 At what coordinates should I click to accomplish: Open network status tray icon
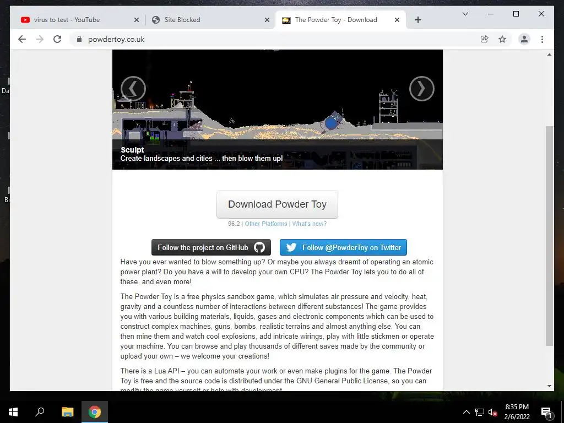coord(480,412)
